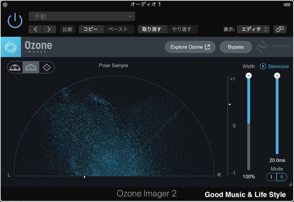Image resolution: width=294 pixels, height=202 pixels.
Task: Click the correlation meter track
Action: coord(228,126)
